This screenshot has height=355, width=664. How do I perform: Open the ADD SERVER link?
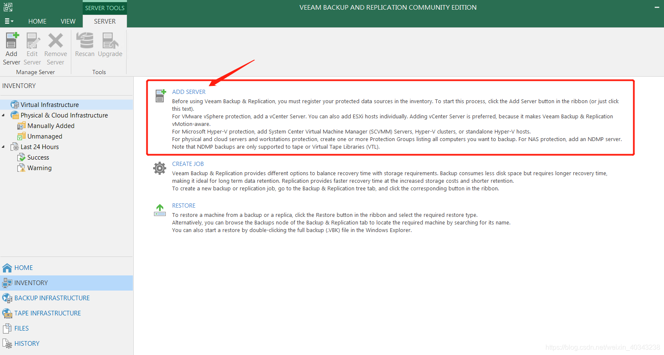pos(189,92)
